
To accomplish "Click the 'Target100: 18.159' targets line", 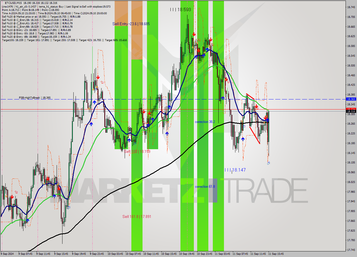I will click(x=64, y=40).
